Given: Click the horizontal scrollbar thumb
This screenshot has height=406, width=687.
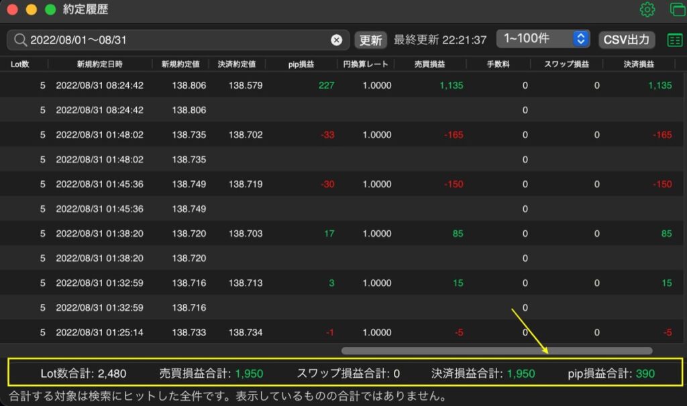Looking at the screenshot, I should pos(497,351).
